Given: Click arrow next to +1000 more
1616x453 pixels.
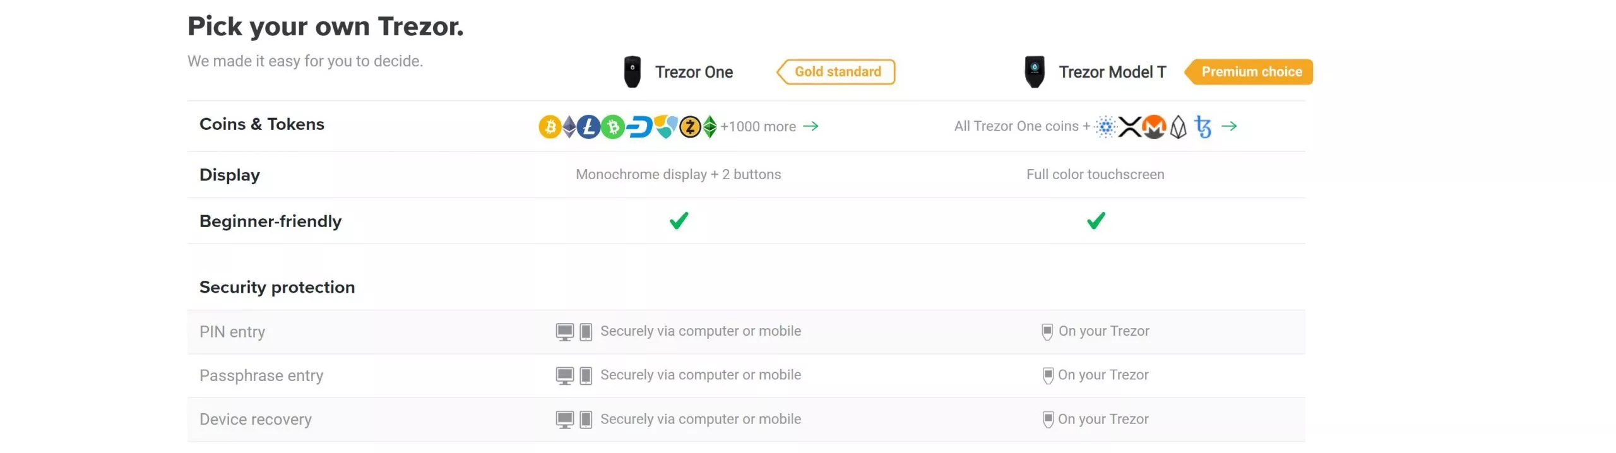Looking at the screenshot, I should click(811, 127).
